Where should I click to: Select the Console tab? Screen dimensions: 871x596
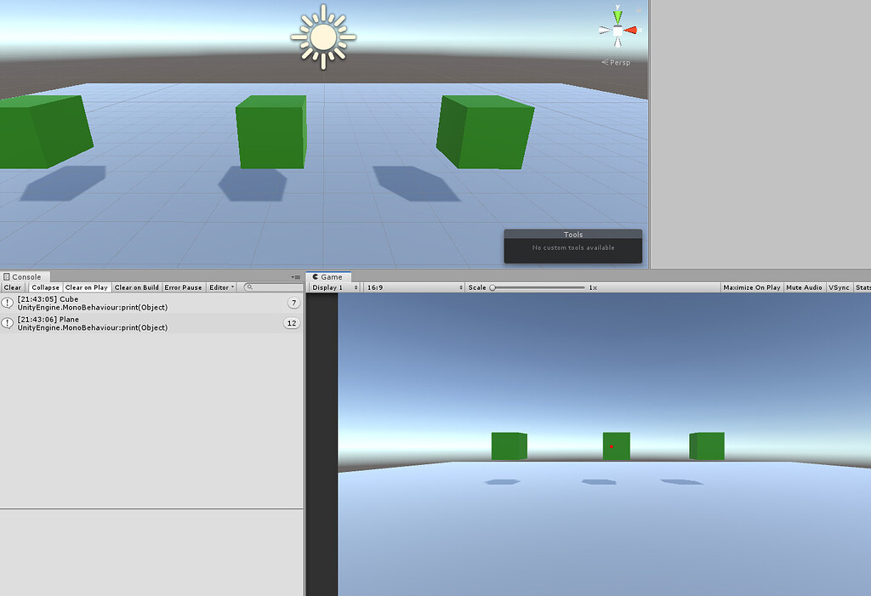coord(26,276)
